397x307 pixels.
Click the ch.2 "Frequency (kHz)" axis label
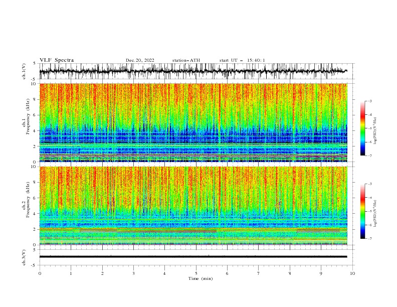28,199
